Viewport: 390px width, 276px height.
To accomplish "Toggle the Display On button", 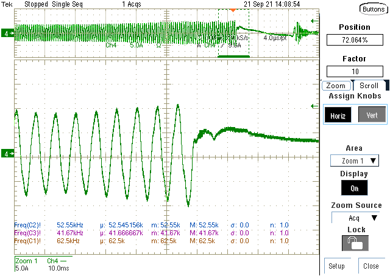I will point(355,188).
